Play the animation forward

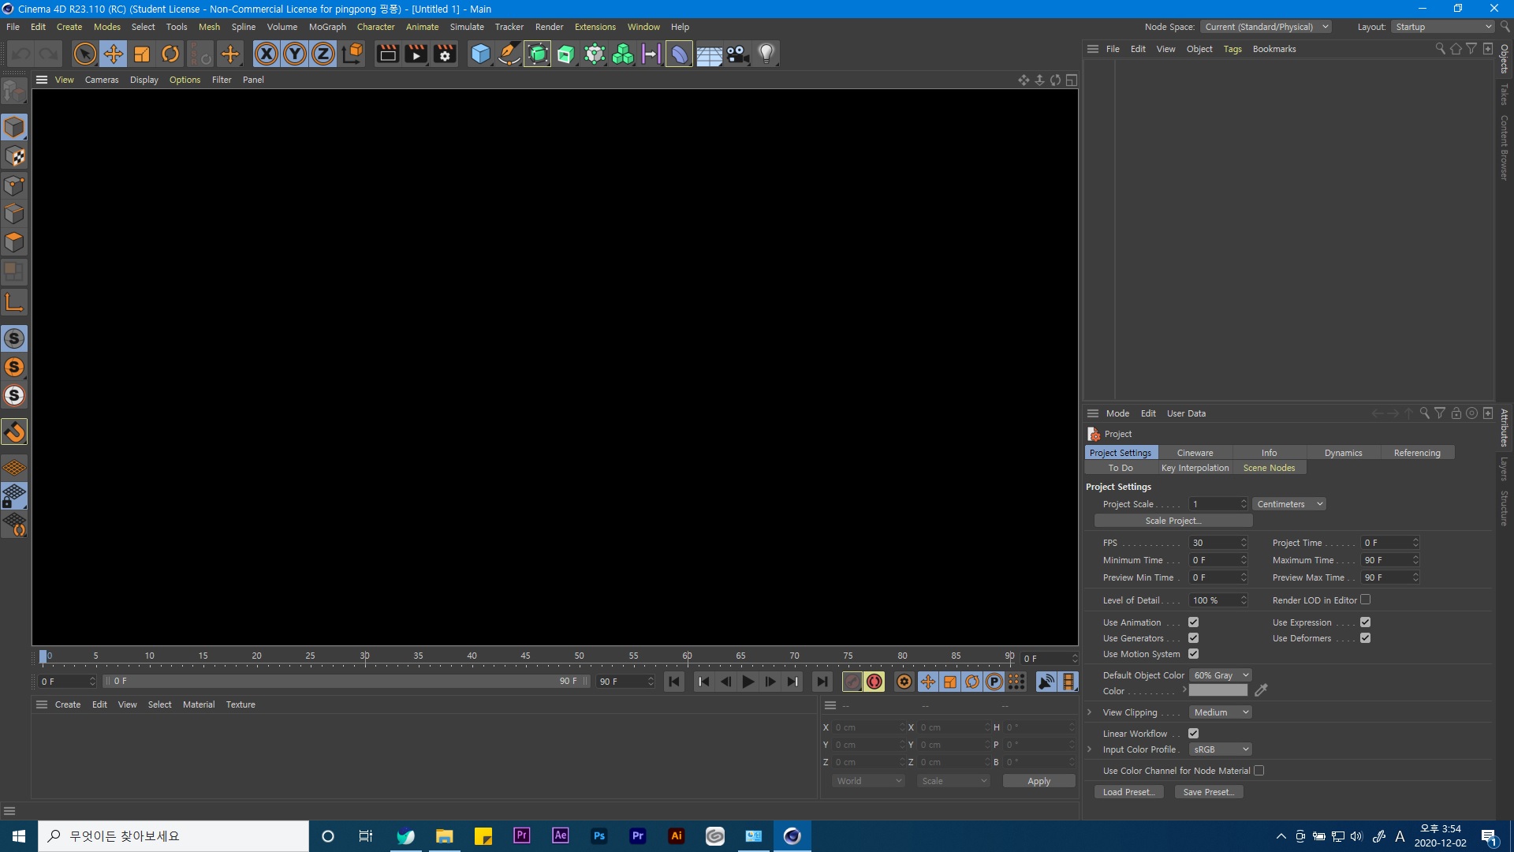point(748,682)
